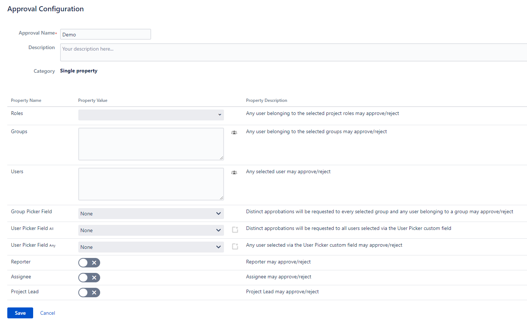
Task: Turn on the Assignee toggle
Action: tap(89, 278)
